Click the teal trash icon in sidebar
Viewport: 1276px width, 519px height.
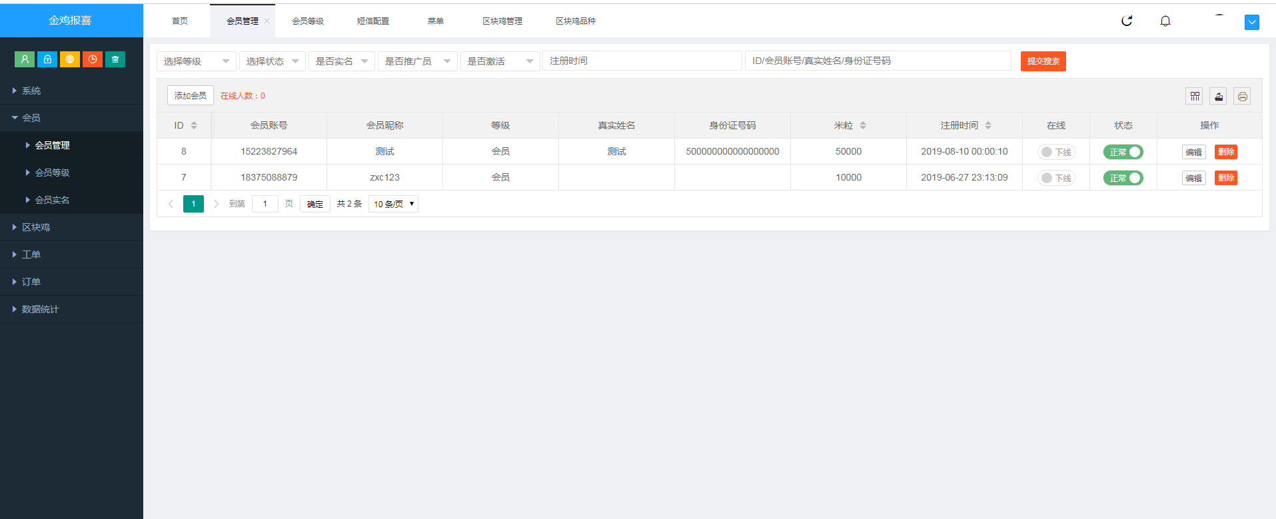pos(115,59)
